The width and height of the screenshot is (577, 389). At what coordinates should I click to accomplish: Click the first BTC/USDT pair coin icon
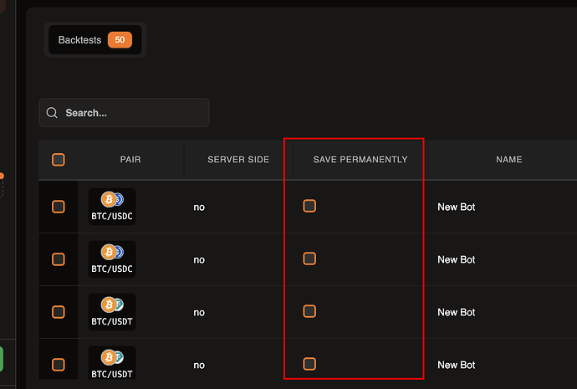pyautogui.click(x=112, y=305)
